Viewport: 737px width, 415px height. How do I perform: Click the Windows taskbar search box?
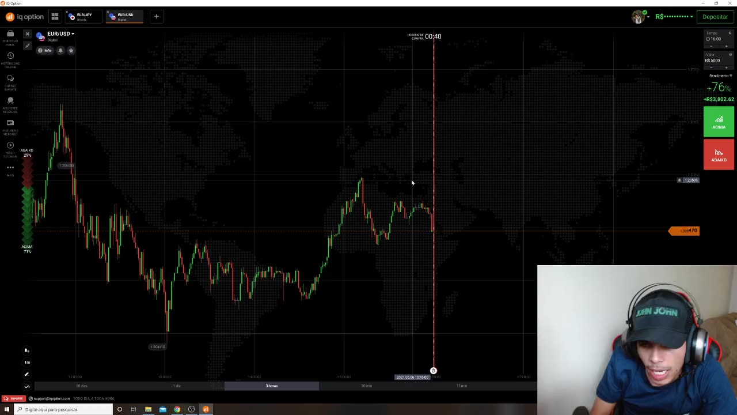point(63,409)
